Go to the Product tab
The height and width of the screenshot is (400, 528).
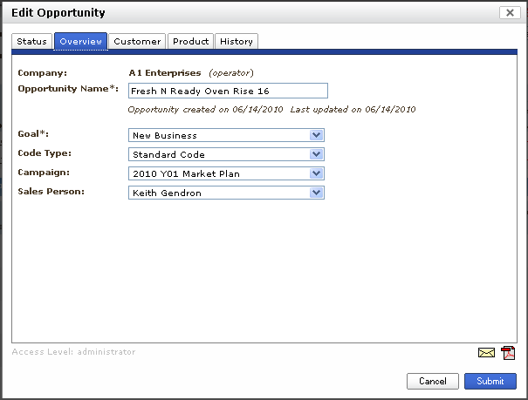coord(190,41)
